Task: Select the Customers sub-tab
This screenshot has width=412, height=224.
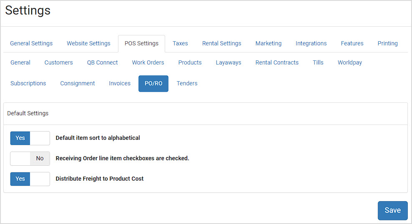Action: coord(59,63)
